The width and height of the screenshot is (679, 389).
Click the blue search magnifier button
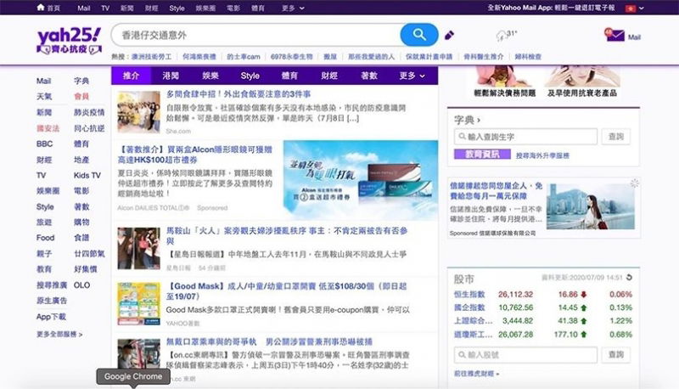click(418, 35)
